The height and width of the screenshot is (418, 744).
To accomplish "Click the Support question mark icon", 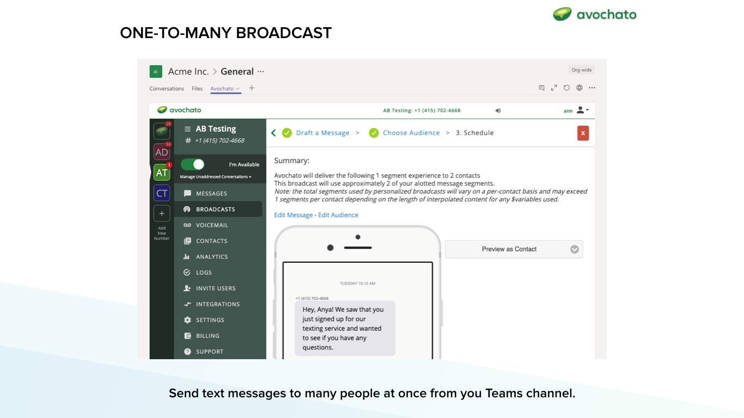I will (187, 351).
